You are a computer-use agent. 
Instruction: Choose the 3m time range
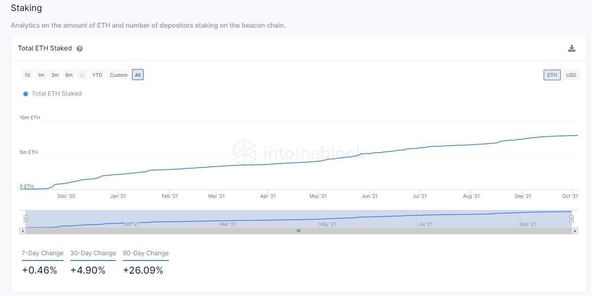coord(54,75)
